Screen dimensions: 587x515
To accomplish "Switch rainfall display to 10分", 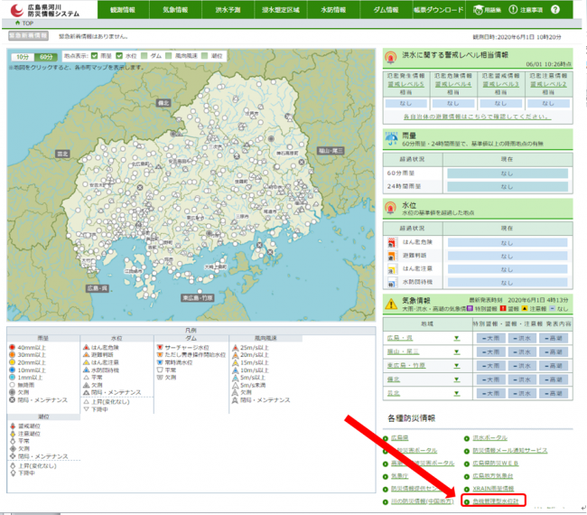I will click(23, 57).
